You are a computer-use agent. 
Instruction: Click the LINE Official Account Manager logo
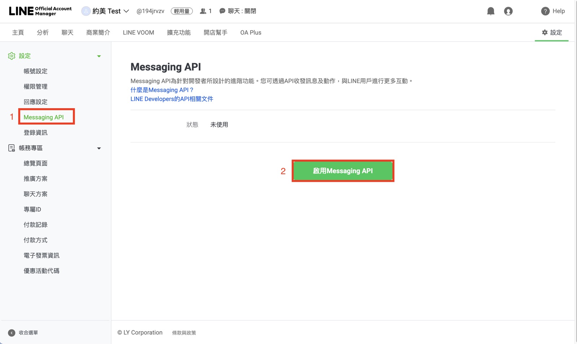click(x=40, y=11)
